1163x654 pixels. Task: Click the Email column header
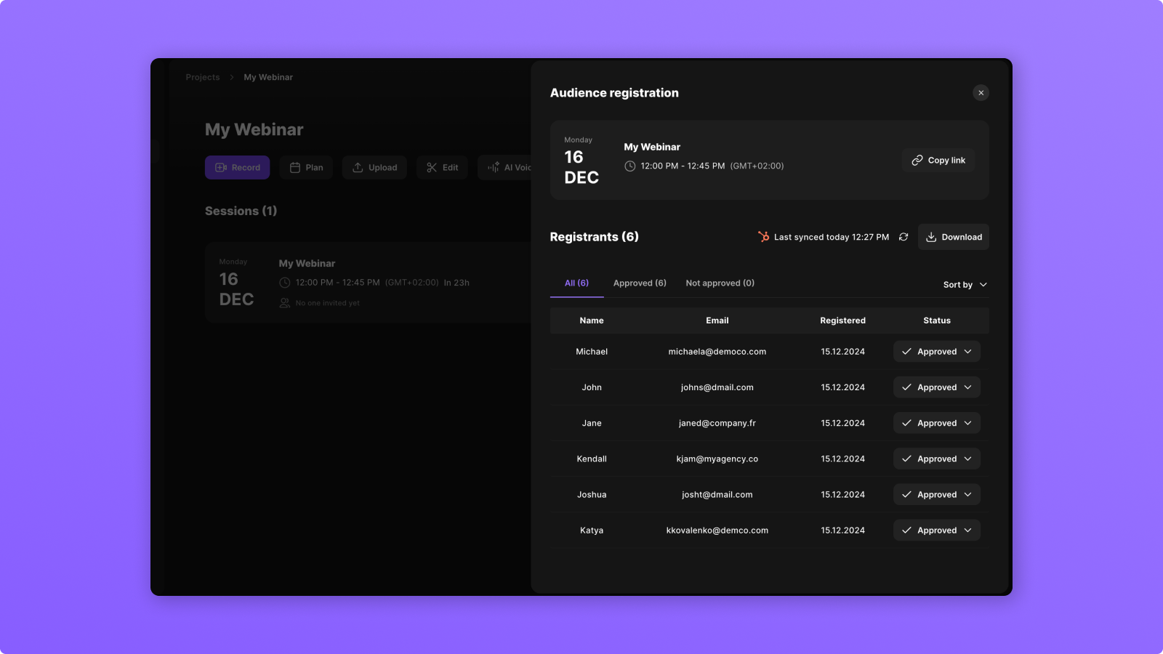click(717, 320)
